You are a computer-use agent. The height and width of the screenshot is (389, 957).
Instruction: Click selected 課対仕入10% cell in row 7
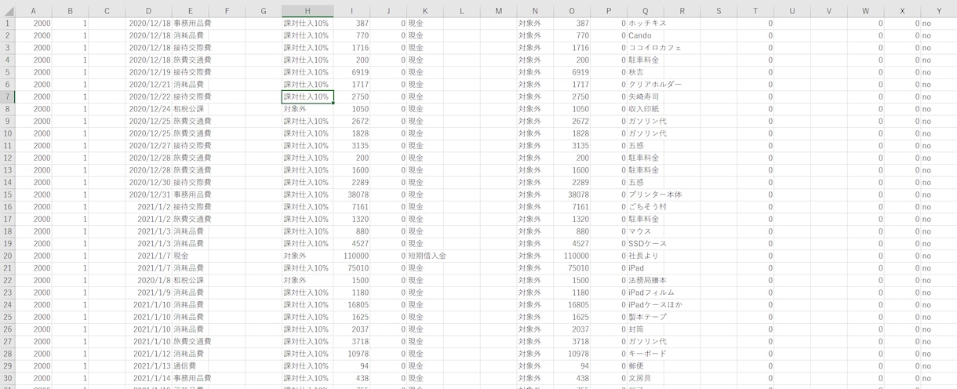(x=307, y=96)
